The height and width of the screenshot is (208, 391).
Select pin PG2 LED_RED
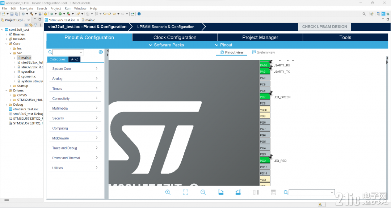(265, 161)
